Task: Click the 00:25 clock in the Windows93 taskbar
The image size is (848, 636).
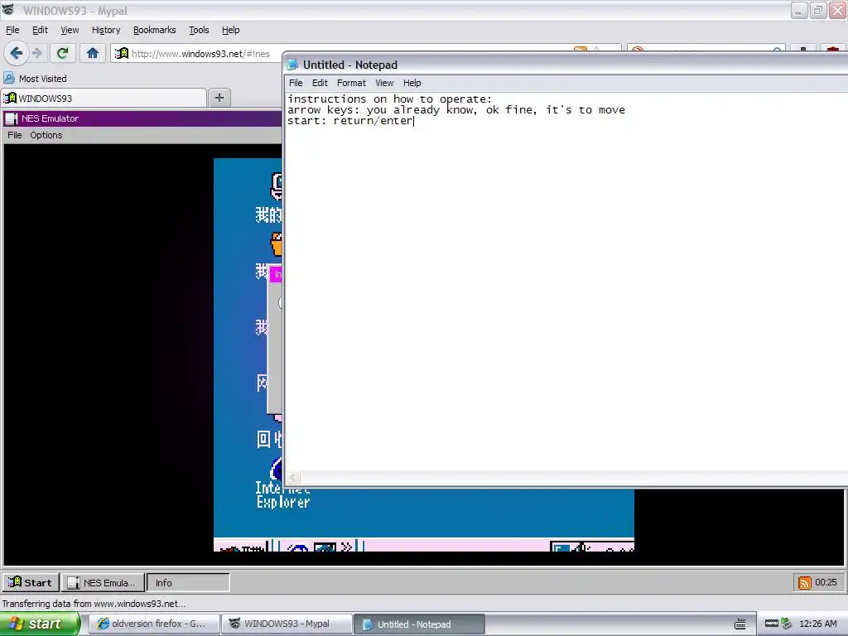Action: (826, 582)
